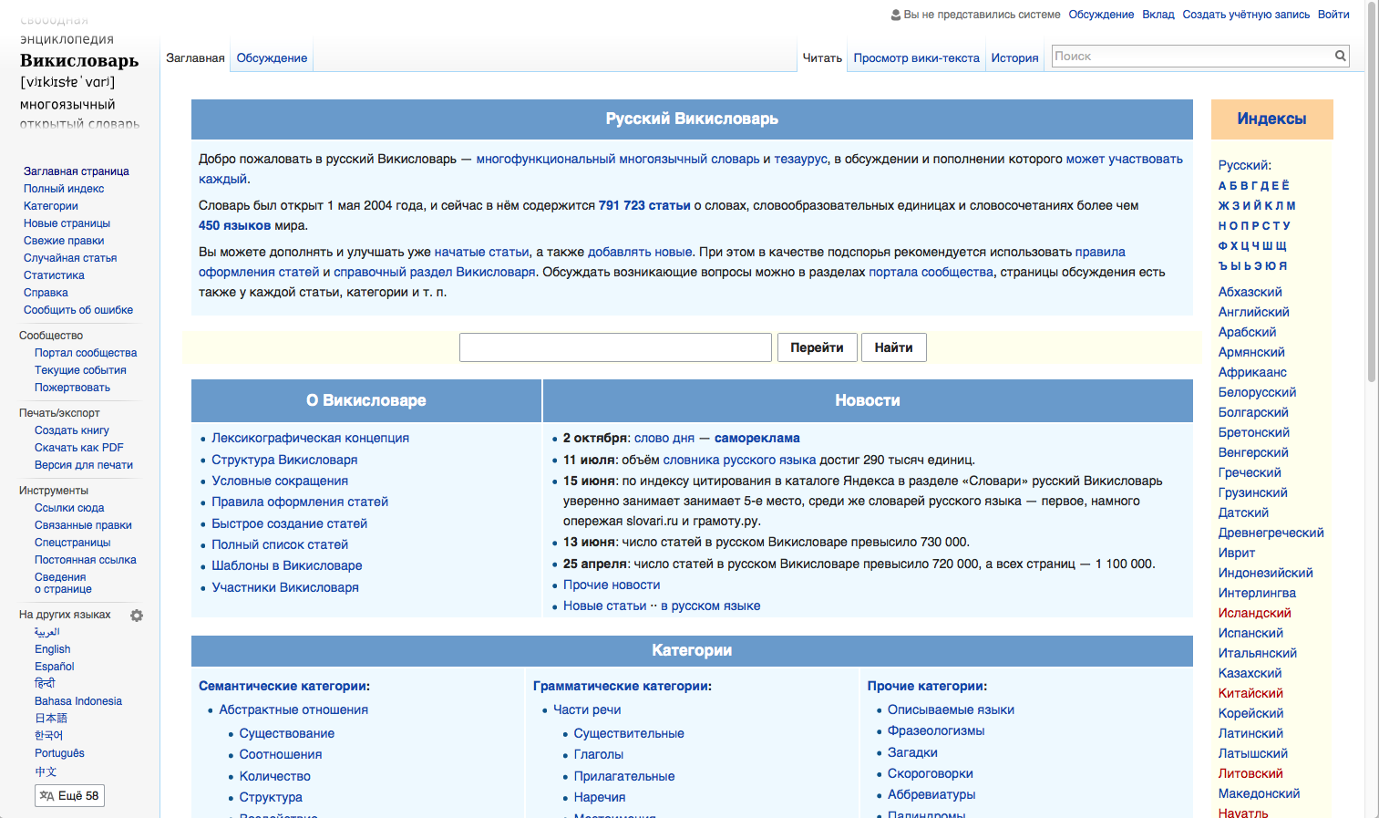1379x818 pixels.
Task: Open Английский language index
Action: [1253, 312]
